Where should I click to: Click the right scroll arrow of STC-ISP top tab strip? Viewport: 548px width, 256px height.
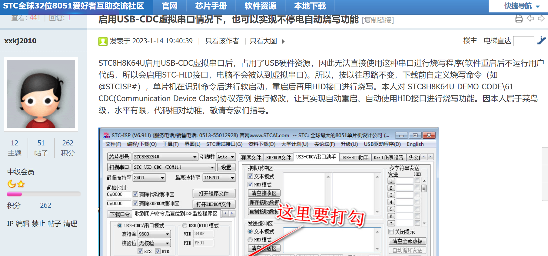430,157
